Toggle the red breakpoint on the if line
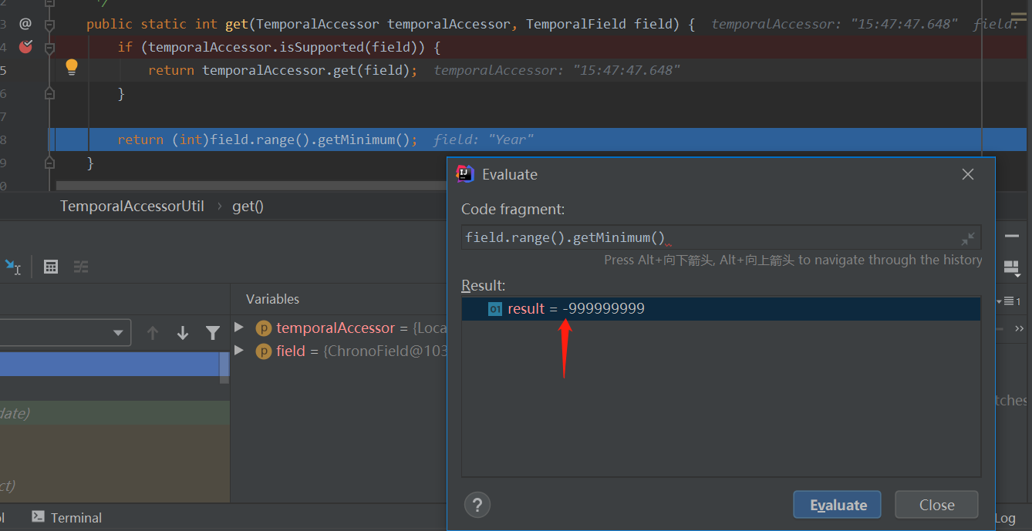This screenshot has height=531, width=1032. (x=25, y=46)
